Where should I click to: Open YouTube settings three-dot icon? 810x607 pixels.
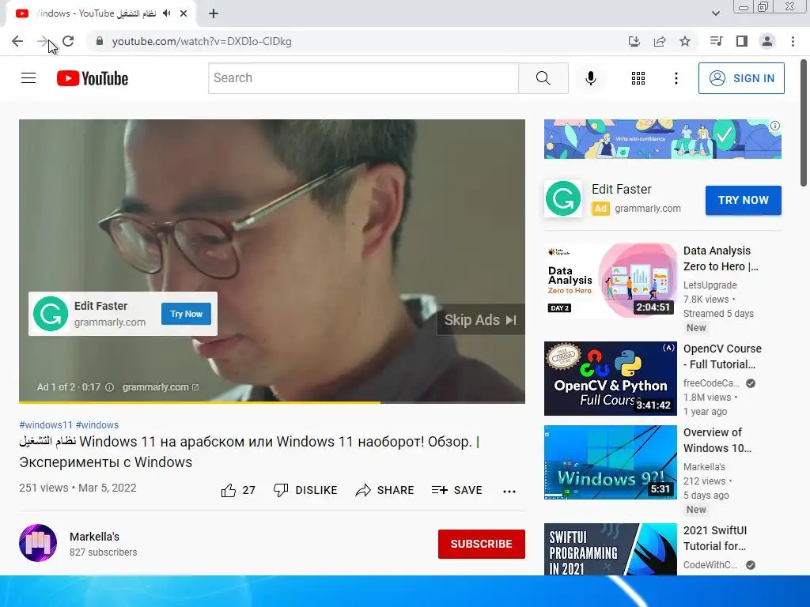click(676, 78)
